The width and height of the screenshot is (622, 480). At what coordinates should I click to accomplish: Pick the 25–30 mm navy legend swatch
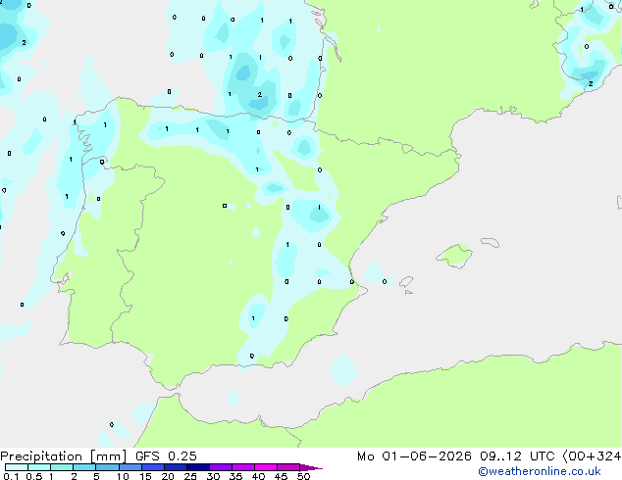(x=197, y=467)
